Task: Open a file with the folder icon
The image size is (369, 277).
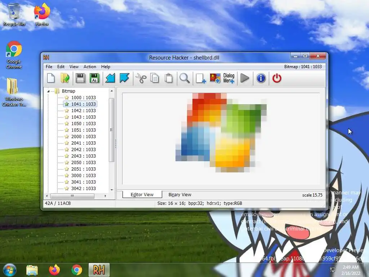Action: 65,78
